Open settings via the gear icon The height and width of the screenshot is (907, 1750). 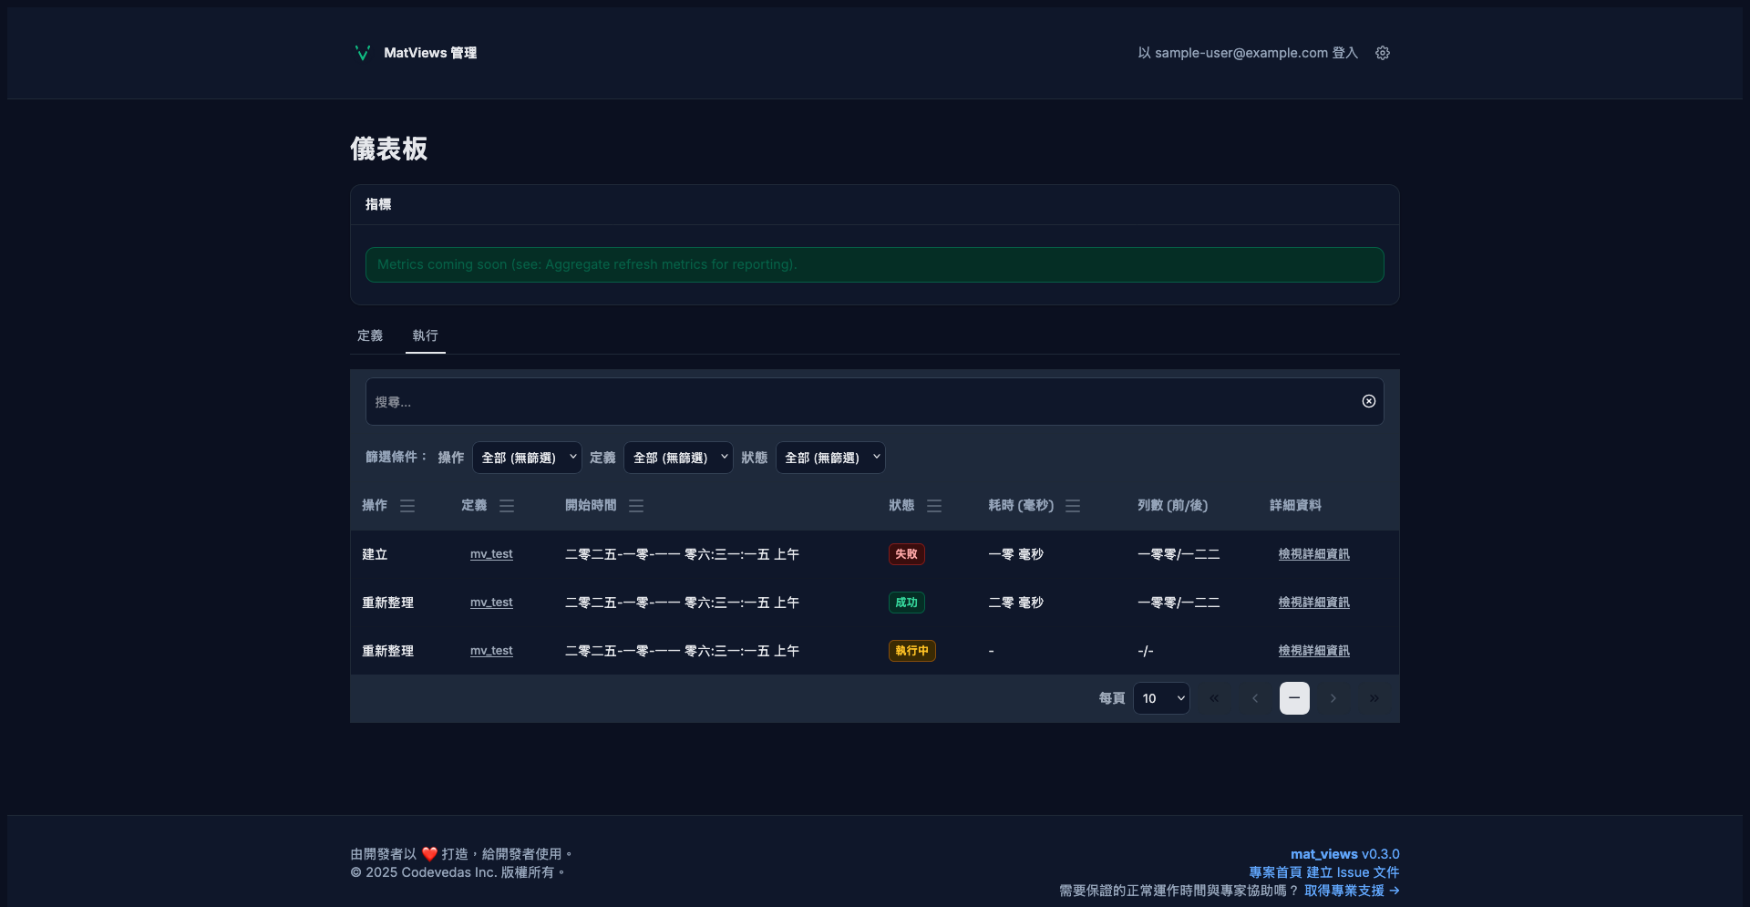1383,53
